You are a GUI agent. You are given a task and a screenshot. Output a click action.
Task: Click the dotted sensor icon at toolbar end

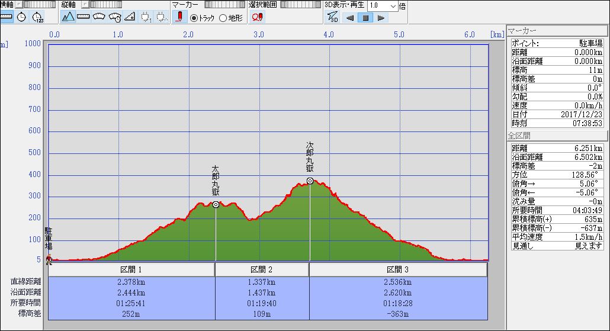pyautogui.click(x=161, y=17)
